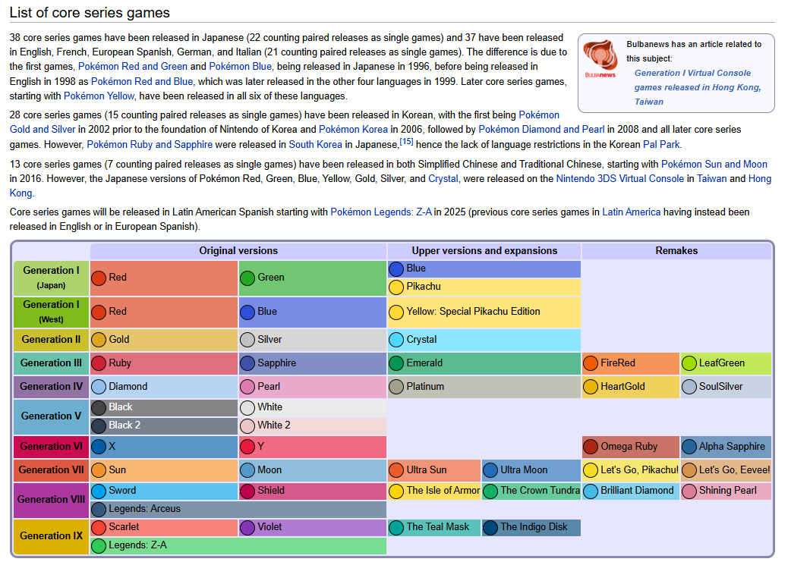Viewport: 791px width, 562px height.
Task: Click the circle icon beside Platinum
Action: click(x=396, y=387)
